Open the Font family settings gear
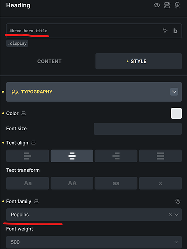This screenshot has width=187, height=249. 178,201
